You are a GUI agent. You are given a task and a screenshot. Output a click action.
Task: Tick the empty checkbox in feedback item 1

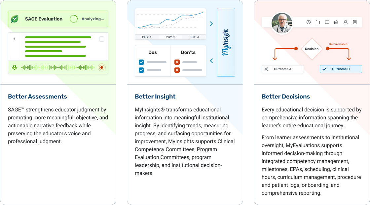click(102, 39)
